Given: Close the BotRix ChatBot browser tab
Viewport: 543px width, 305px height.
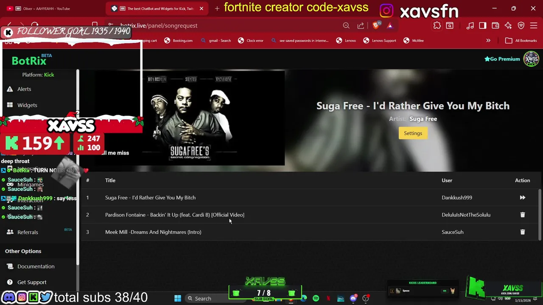Looking at the screenshot, I should (202, 8).
